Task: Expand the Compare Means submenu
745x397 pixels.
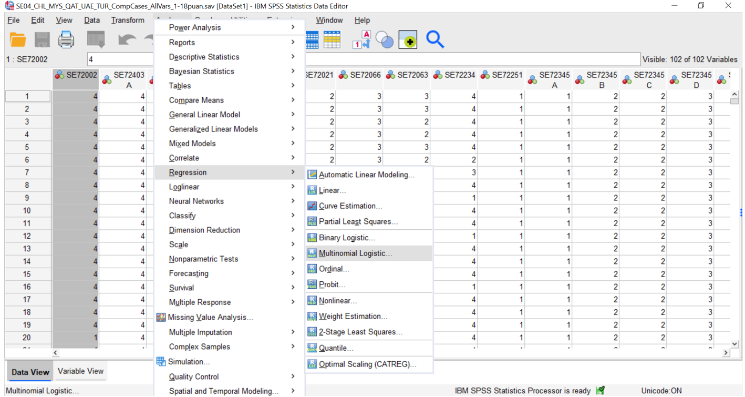Action: coord(230,100)
